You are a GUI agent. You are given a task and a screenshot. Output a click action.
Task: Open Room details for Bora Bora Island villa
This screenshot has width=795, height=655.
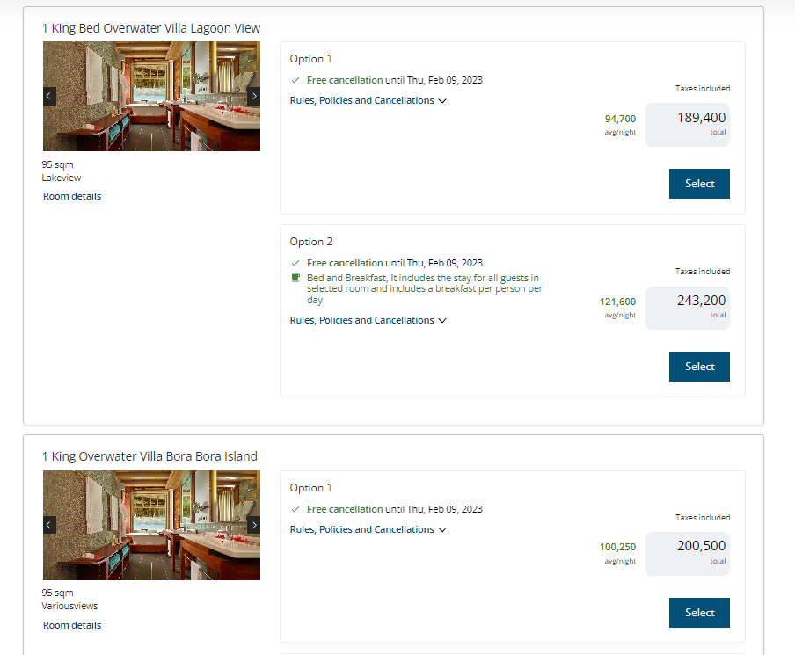click(x=71, y=624)
